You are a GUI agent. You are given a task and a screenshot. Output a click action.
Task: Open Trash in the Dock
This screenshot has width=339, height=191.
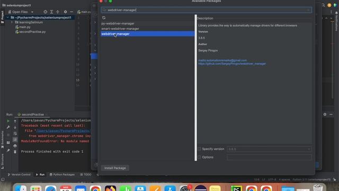click(x=317, y=188)
